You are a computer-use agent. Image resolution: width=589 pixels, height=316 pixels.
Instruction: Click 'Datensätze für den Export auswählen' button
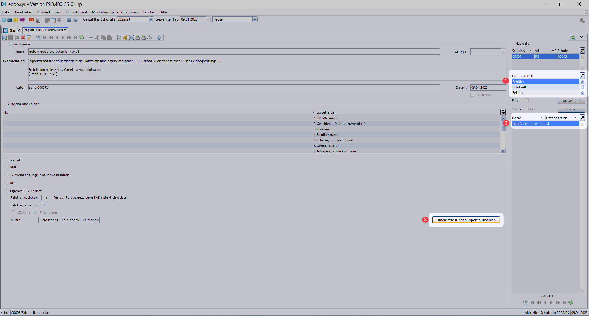[466, 220]
